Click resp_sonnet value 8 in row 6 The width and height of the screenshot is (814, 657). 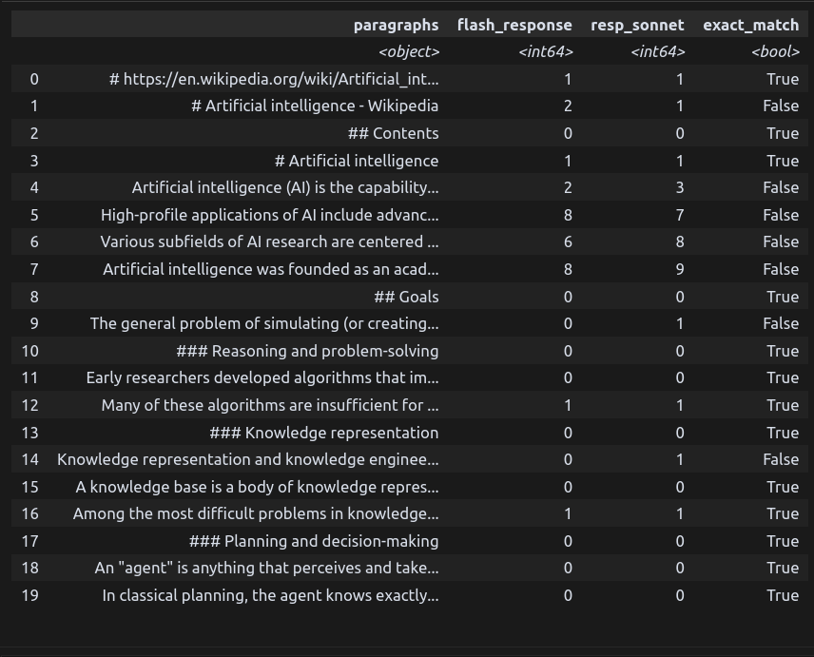tap(680, 242)
